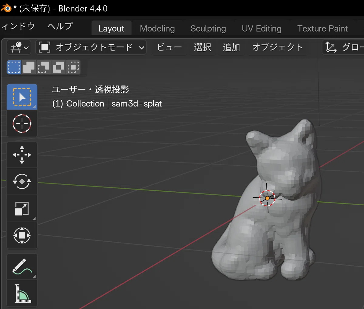Image resolution: width=364 pixels, height=309 pixels.
Task: Open the グロー transform orientation dropdown
Action: coord(343,47)
